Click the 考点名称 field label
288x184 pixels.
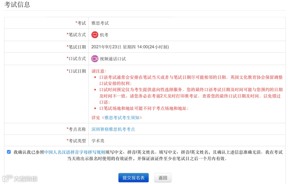[x=76, y=129]
